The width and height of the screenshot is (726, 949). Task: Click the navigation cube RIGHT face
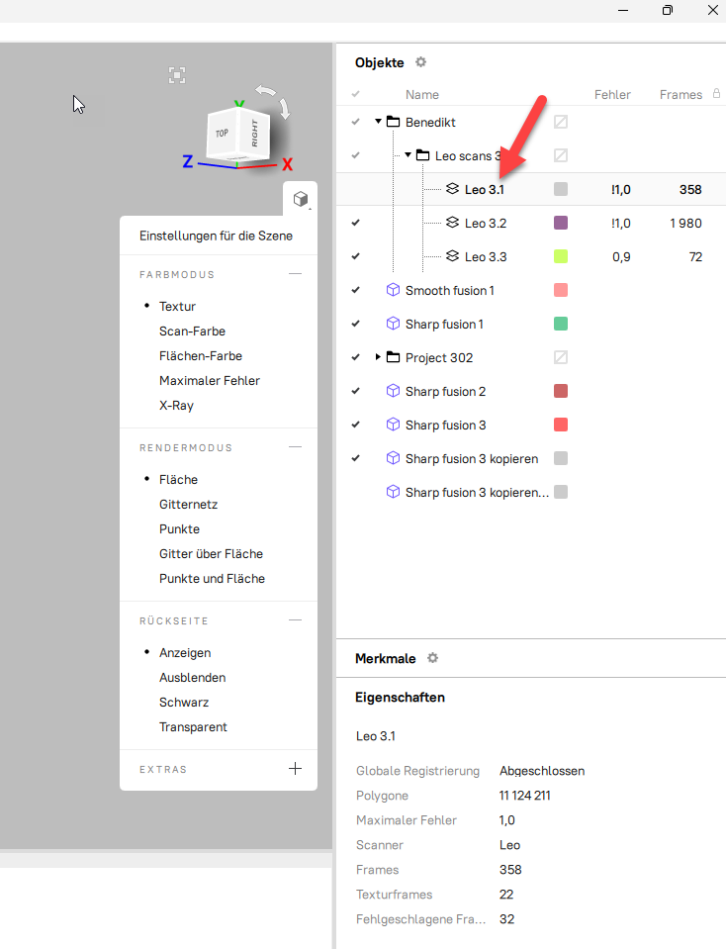[255, 134]
